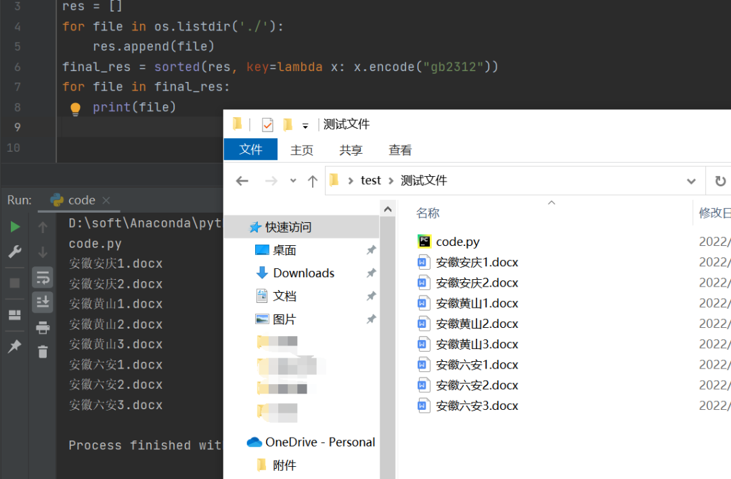
Task: Open run configuration settings with wrench icon
Action: coord(14,251)
